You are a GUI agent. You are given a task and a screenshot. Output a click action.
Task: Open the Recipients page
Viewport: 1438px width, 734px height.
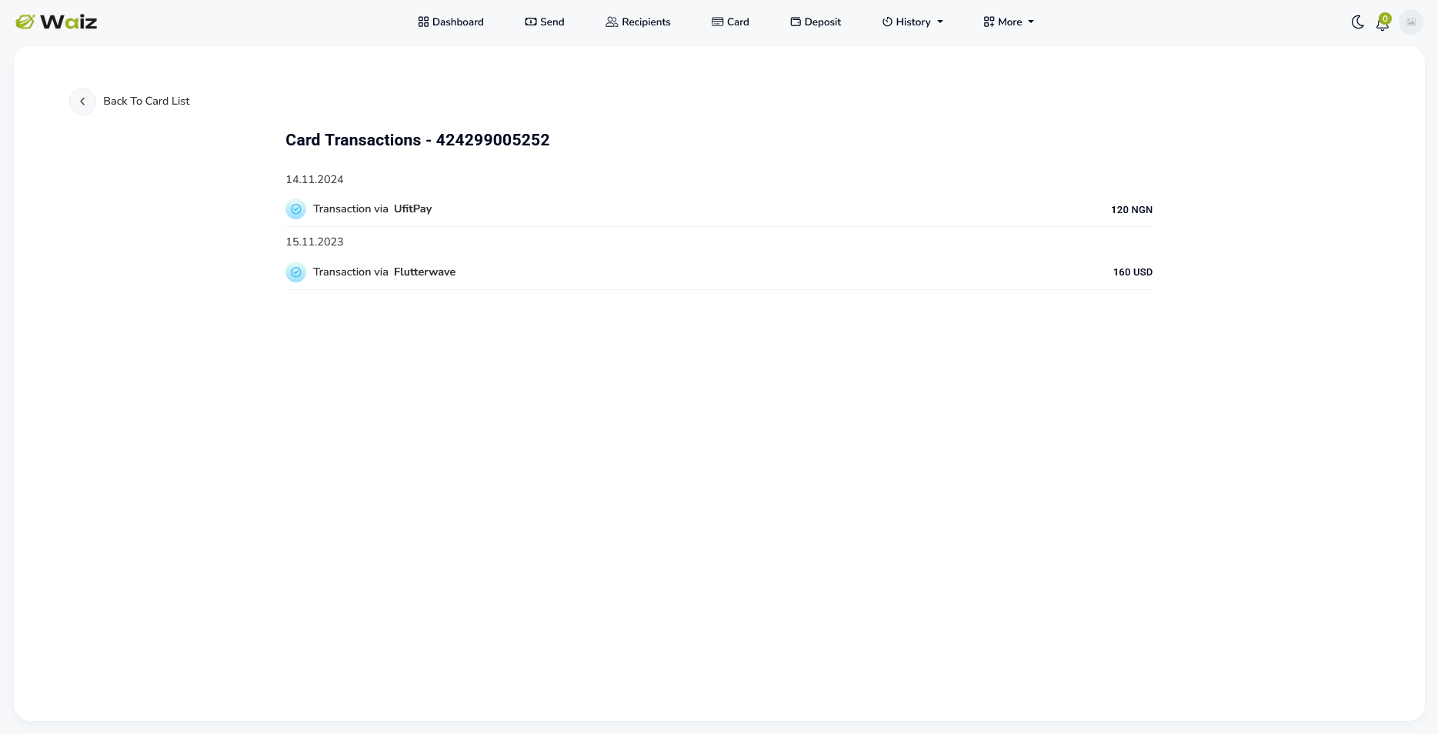tap(638, 22)
